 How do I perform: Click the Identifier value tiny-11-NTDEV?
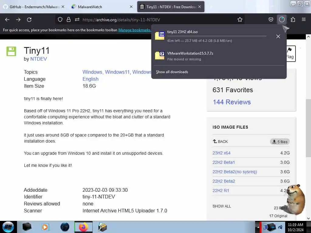tap(99, 197)
